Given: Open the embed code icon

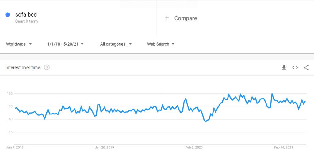Looking at the screenshot, I should pos(295,68).
